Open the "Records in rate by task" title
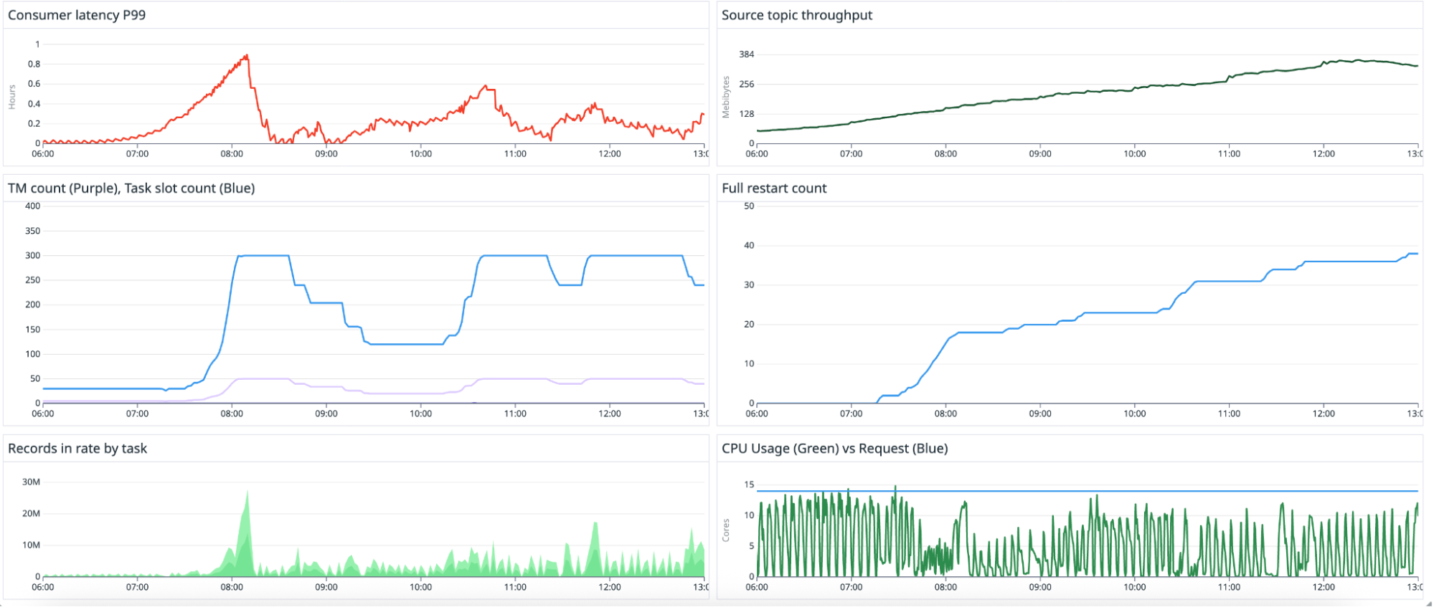Screen dimensions: 1434x607 tap(77, 449)
